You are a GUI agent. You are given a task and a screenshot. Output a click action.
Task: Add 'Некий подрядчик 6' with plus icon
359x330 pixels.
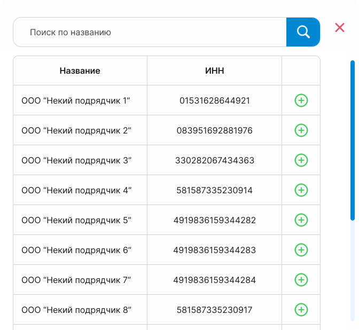301,250
